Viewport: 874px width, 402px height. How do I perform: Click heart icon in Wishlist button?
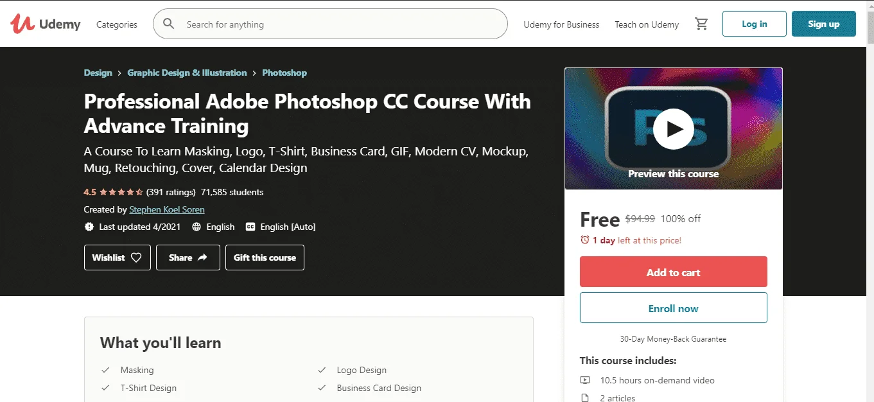(x=136, y=258)
